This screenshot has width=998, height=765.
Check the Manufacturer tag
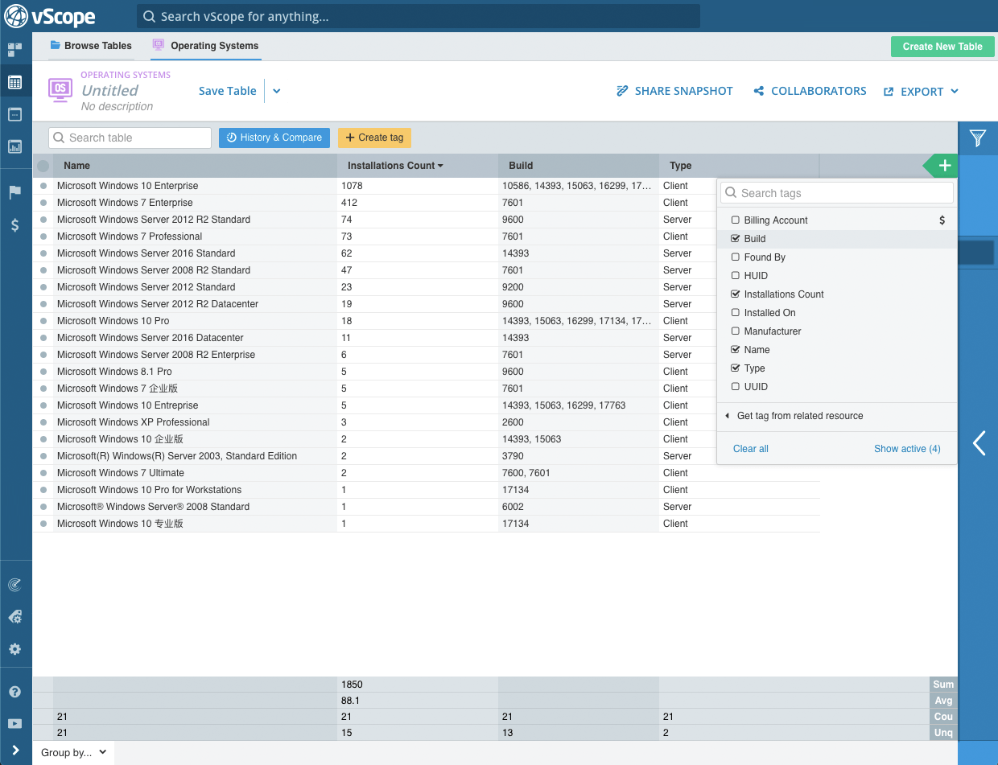point(735,331)
